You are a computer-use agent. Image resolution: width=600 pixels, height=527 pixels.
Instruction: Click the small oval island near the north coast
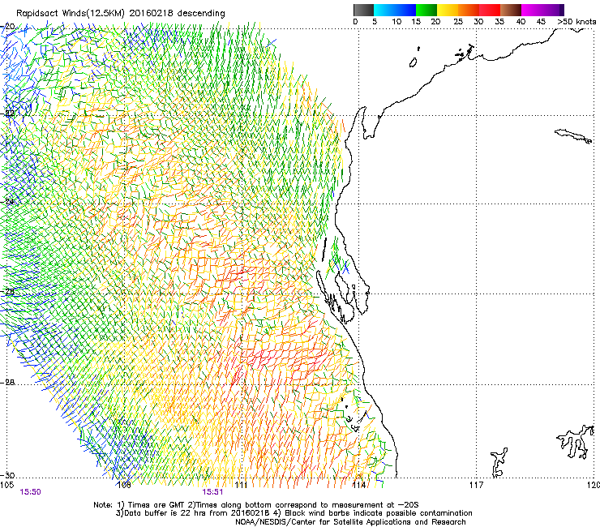tap(413, 62)
